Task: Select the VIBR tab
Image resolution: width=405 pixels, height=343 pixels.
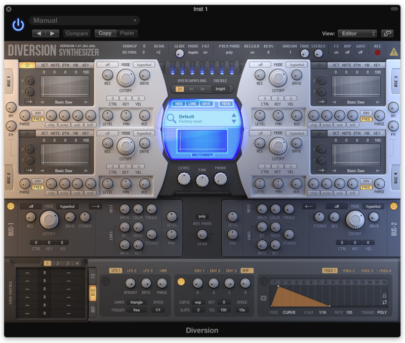Action: click(163, 271)
